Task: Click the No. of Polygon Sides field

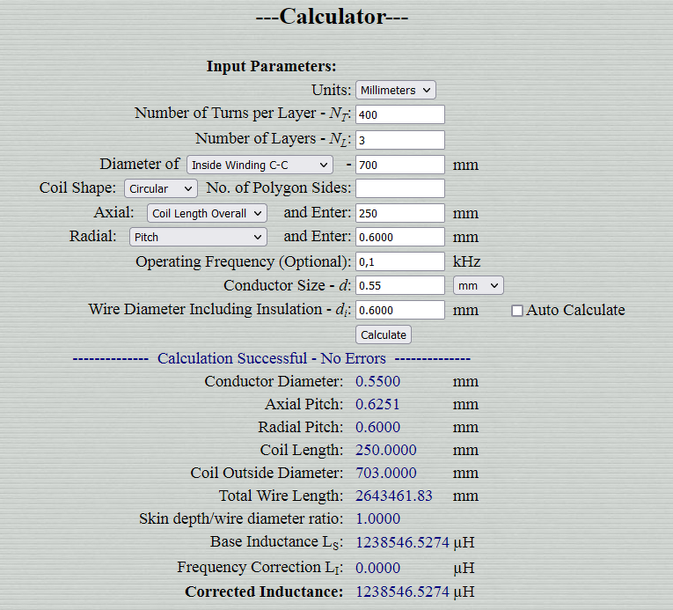Action: [x=400, y=188]
